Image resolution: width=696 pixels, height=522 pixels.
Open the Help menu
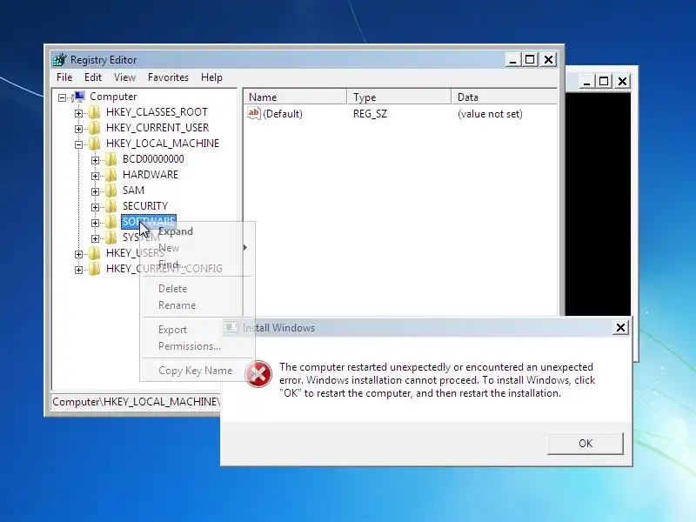(x=211, y=77)
